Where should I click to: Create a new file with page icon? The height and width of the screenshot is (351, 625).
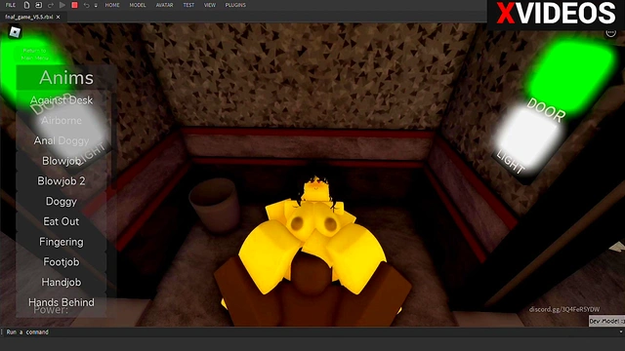tap(26, 5)
